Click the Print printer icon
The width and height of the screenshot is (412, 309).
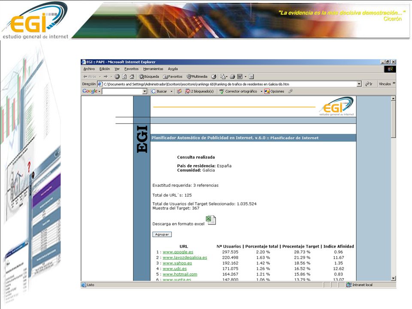(x=232, y=76)
